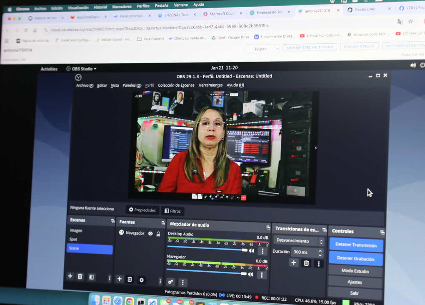Toggle visibility of Navegador source

tap(150, 234)
